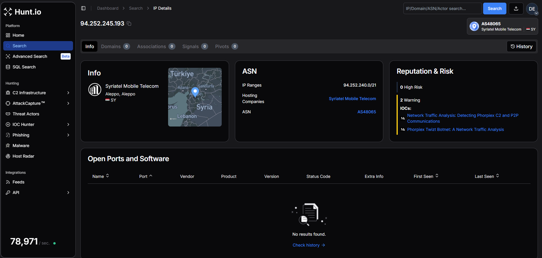Open the Pivots tab
Image resolution: width=542 pixels, height=258 pixels.
(x=226, y=46)
